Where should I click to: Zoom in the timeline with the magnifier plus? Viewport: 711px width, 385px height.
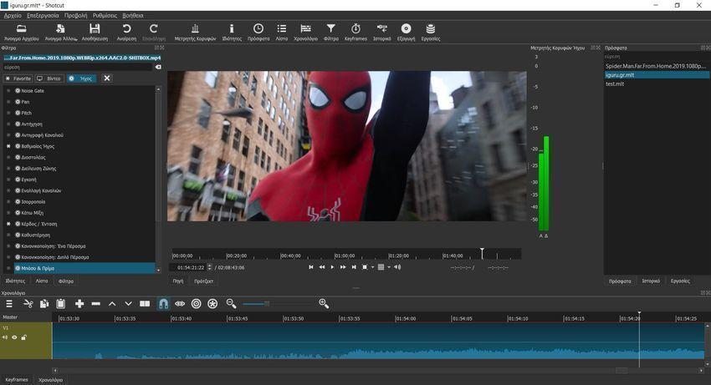pos(324,304)
